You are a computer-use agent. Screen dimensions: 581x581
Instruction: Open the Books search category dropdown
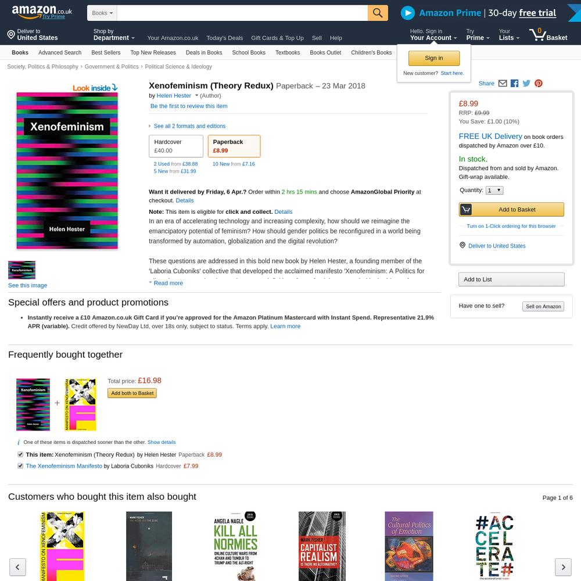point(102,13)
